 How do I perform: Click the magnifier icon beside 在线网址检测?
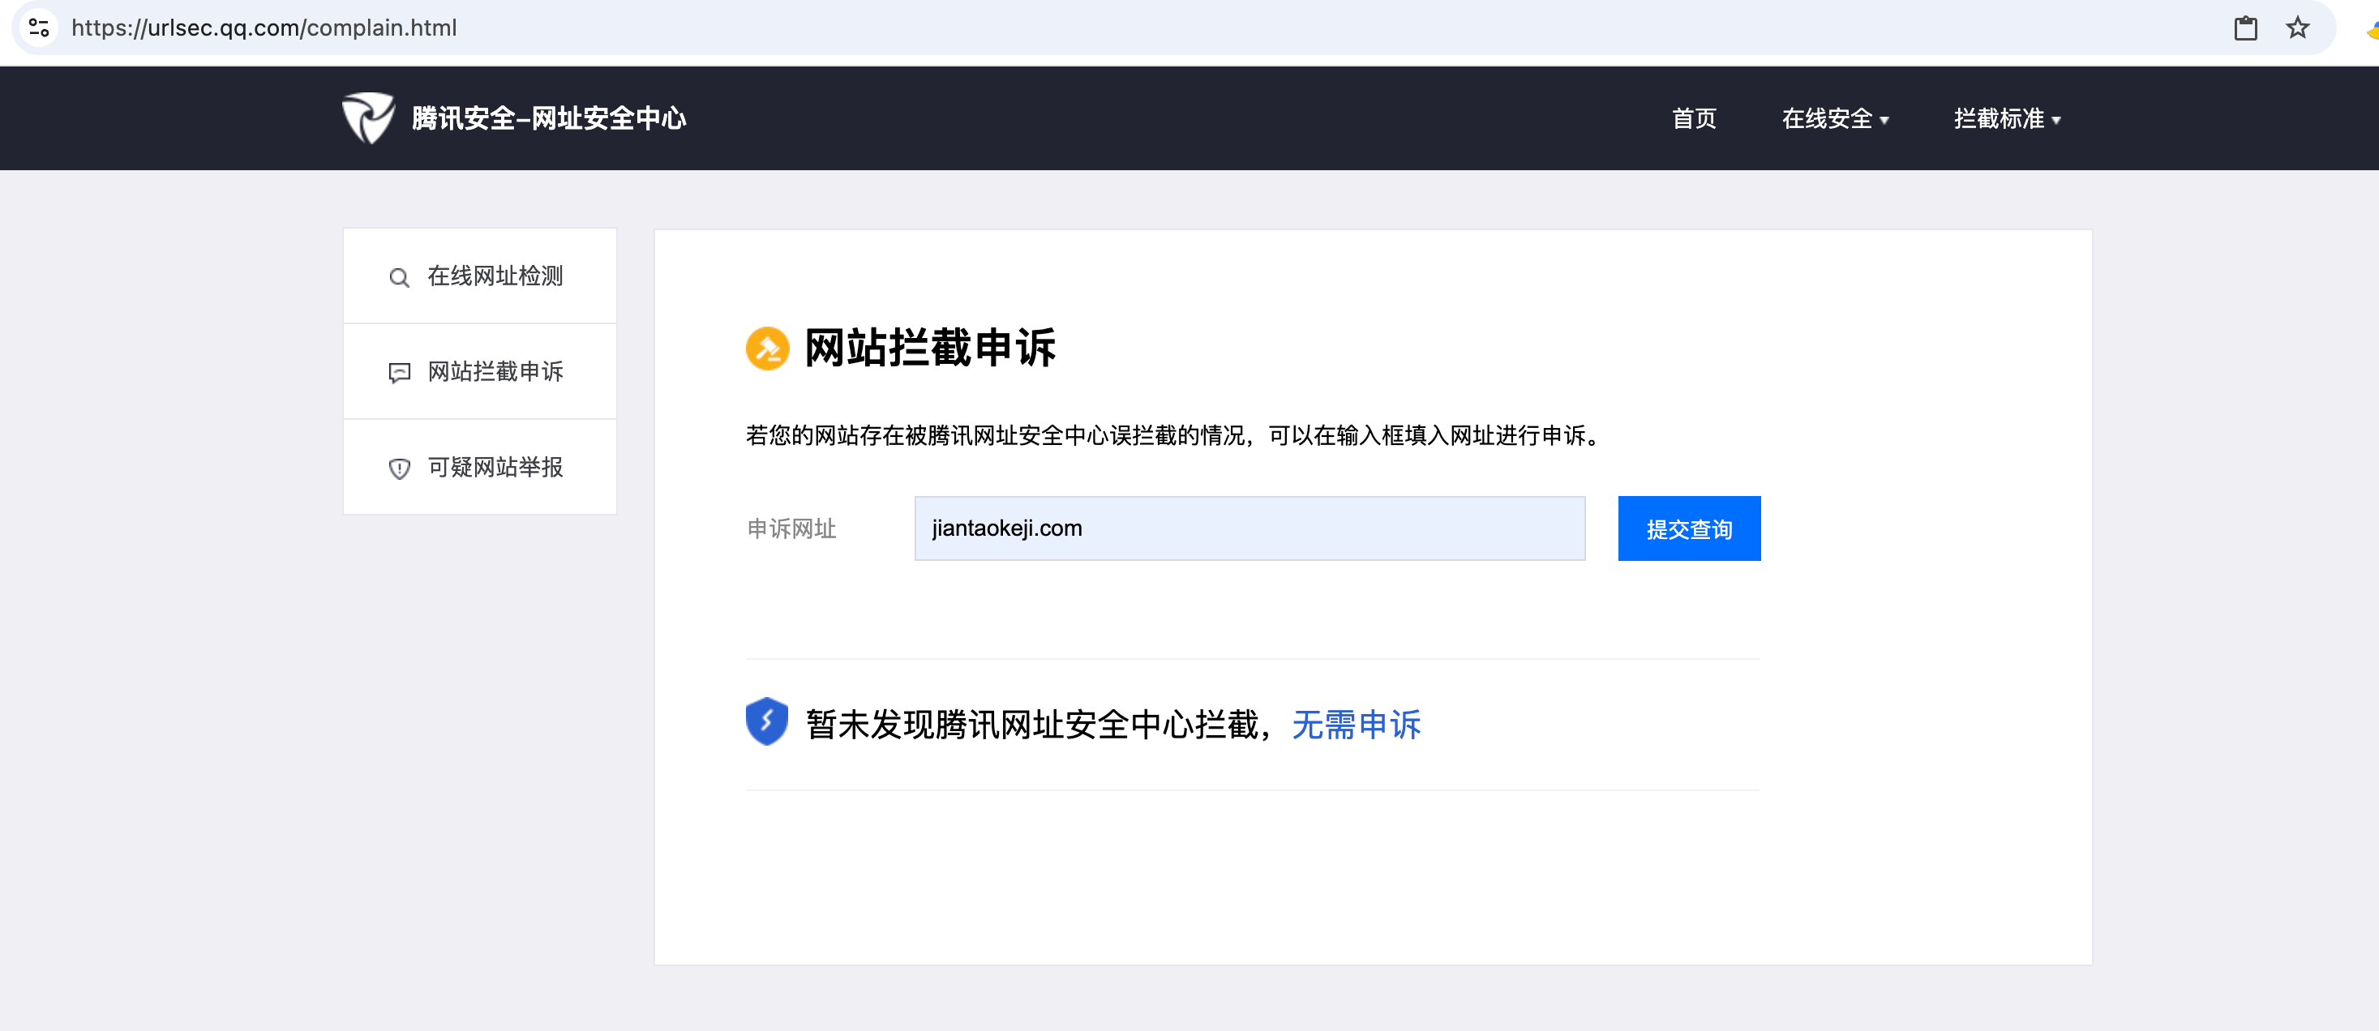(399, 277)
